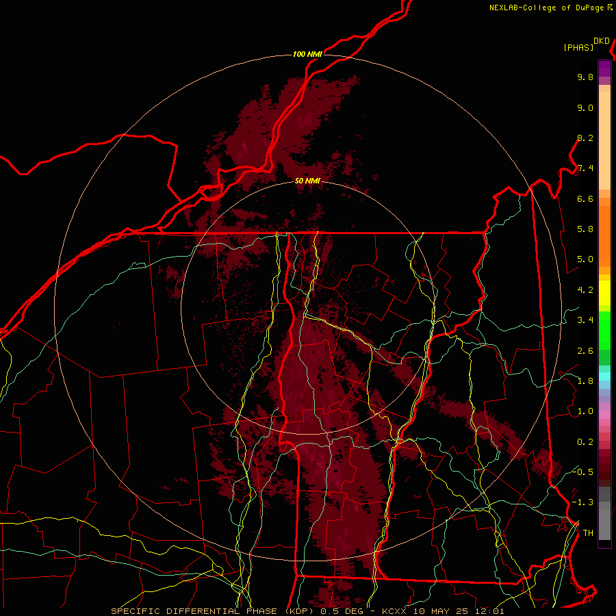
Task: Click the 6.6 legend value
Action: (x=585, y=198)
